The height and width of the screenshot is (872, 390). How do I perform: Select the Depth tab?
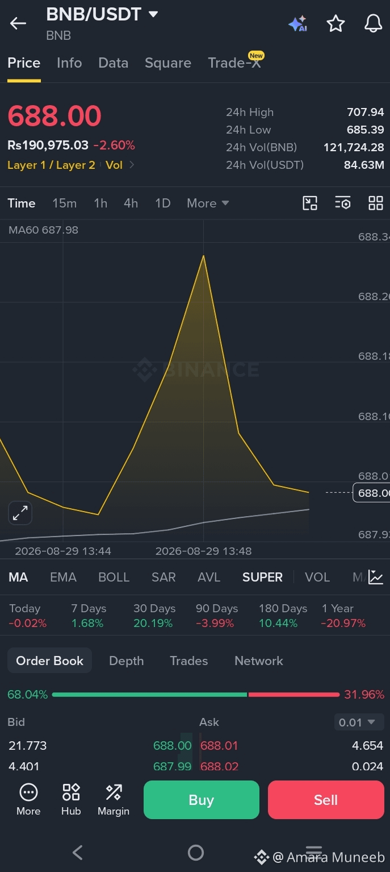tap(126, 661)
